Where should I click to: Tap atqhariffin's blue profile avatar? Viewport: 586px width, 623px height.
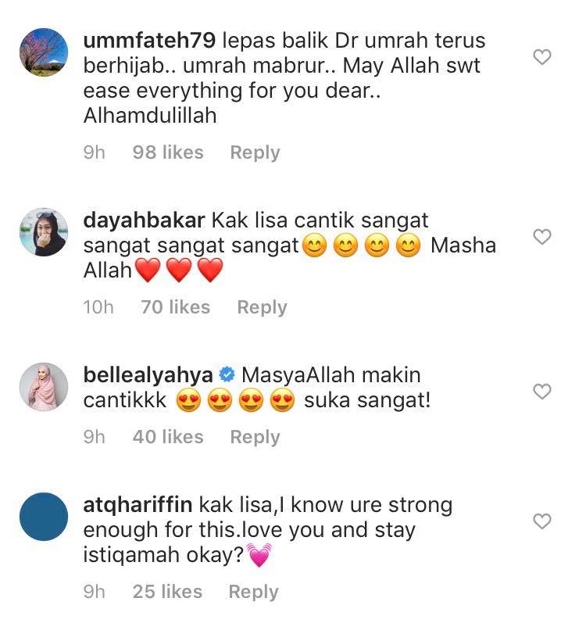coord(44,517)
